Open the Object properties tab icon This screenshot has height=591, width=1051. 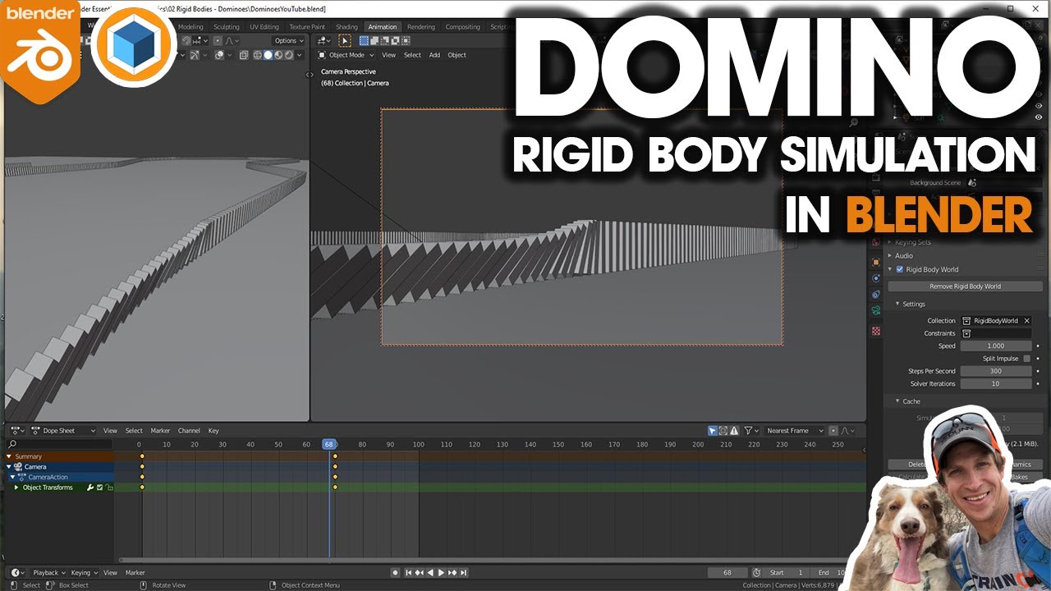[x=876, y=262]
